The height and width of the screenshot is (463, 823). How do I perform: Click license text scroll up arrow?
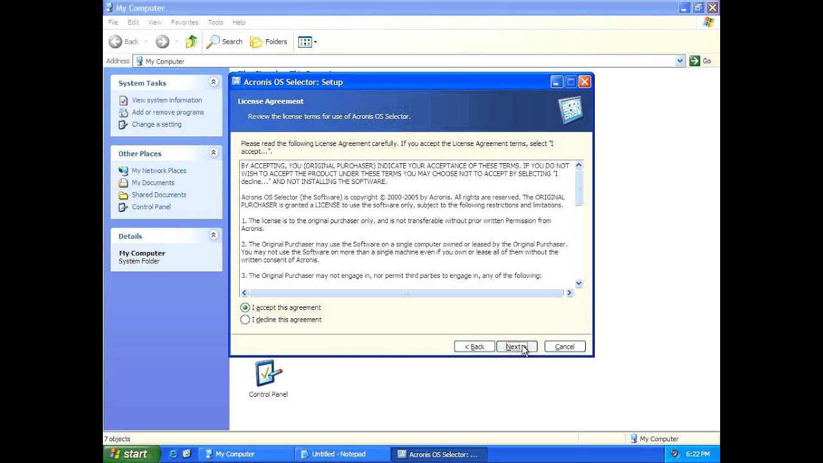(579, 165)
